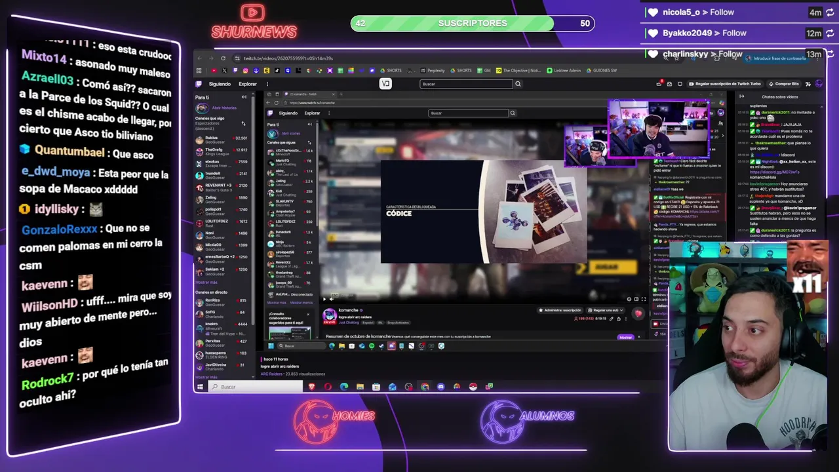
Task: Open Siguiendo on outer Twitch page
Action: pyautogui.click(x=220, y=84)
